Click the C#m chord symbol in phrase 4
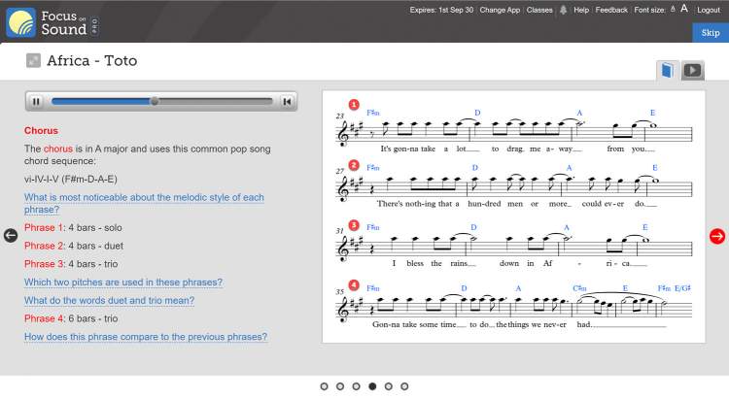 pos(579,288)
